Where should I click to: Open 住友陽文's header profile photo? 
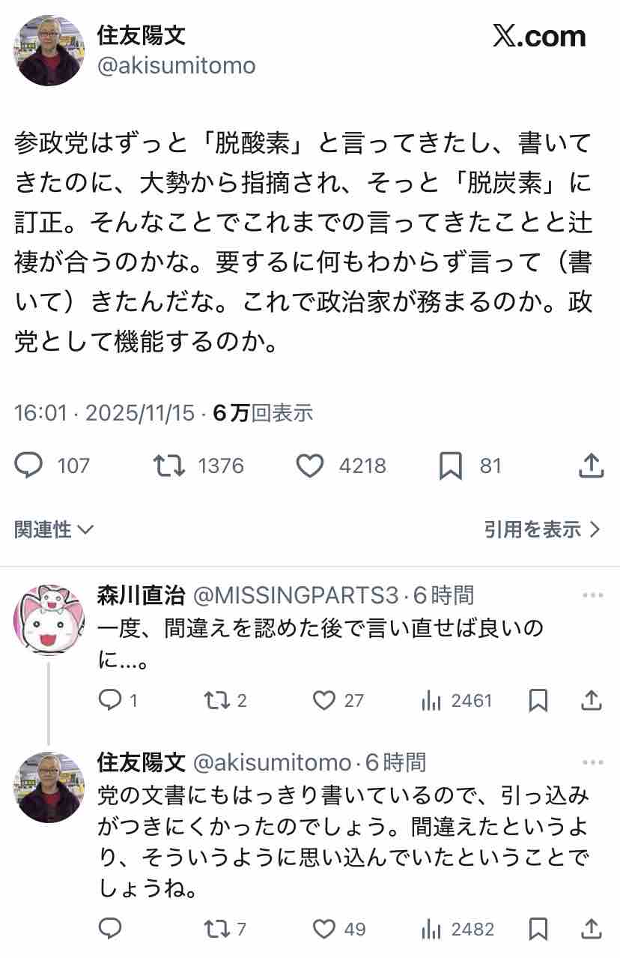click(x=49, y=50)
